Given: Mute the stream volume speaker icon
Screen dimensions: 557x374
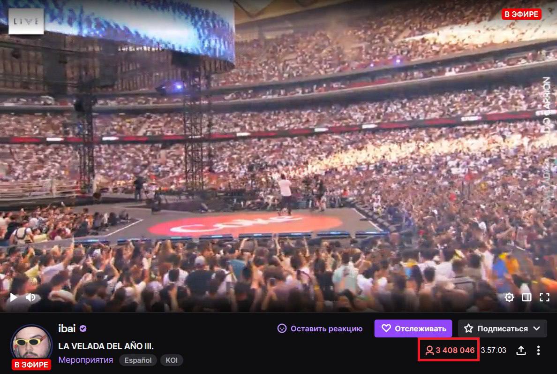Looking at the screenshot, I should 31,297.
